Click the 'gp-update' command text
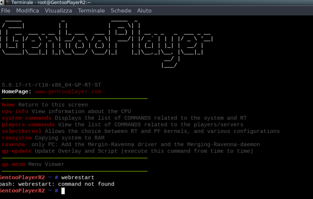 (x=17, y=151)
